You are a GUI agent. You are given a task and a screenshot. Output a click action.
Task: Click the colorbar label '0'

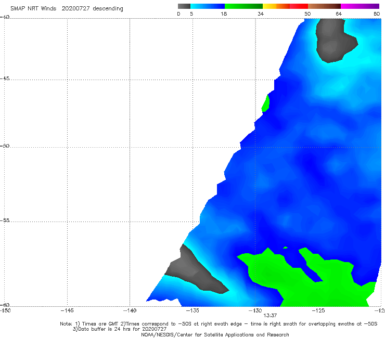pyautogui.click(x=178, y=14)
